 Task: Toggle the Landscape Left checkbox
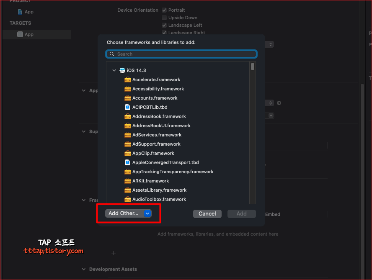(x=164, y=25)
